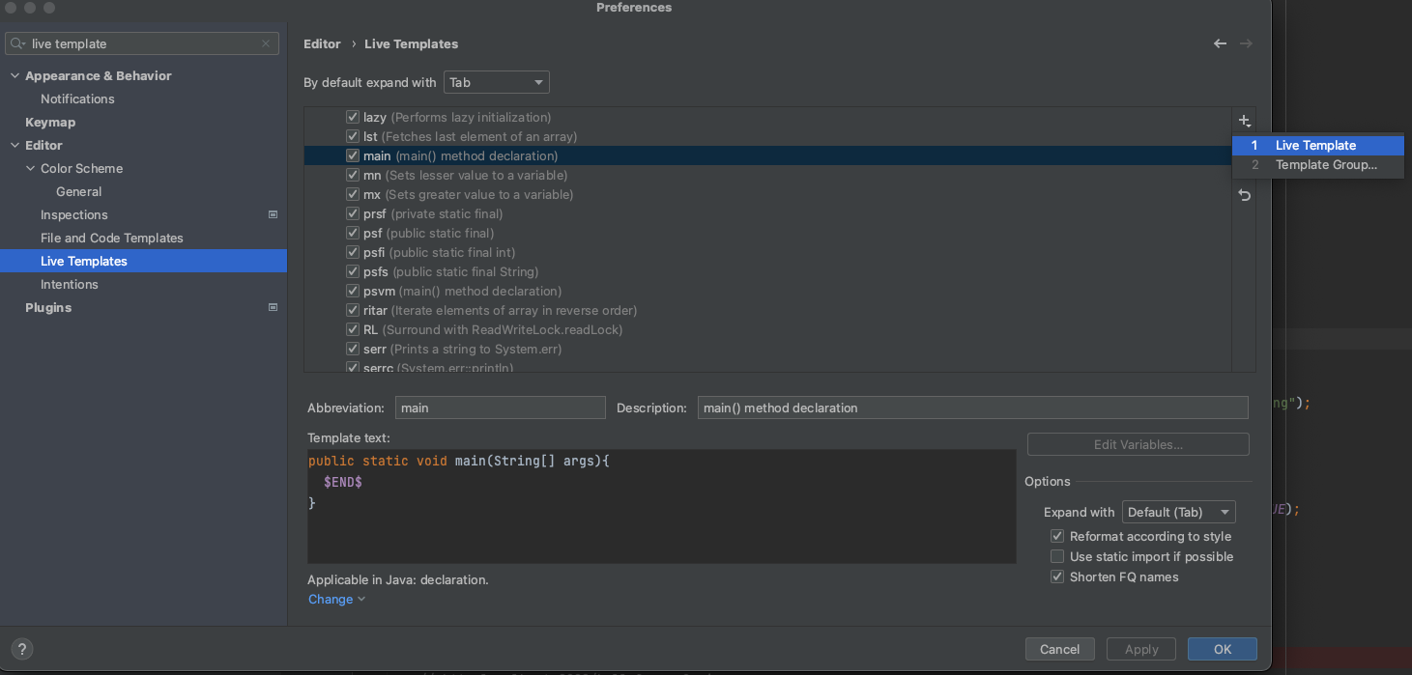Click the revert undo arrow icon

pyautogui.click(x=1244, y=195)
